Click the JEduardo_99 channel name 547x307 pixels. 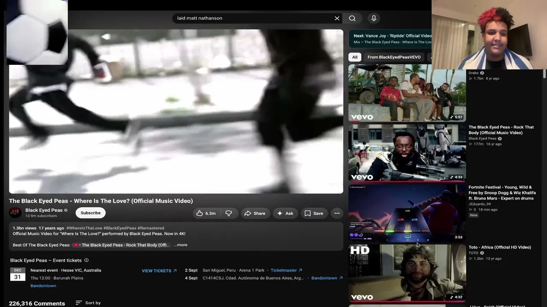click(479, 204)
